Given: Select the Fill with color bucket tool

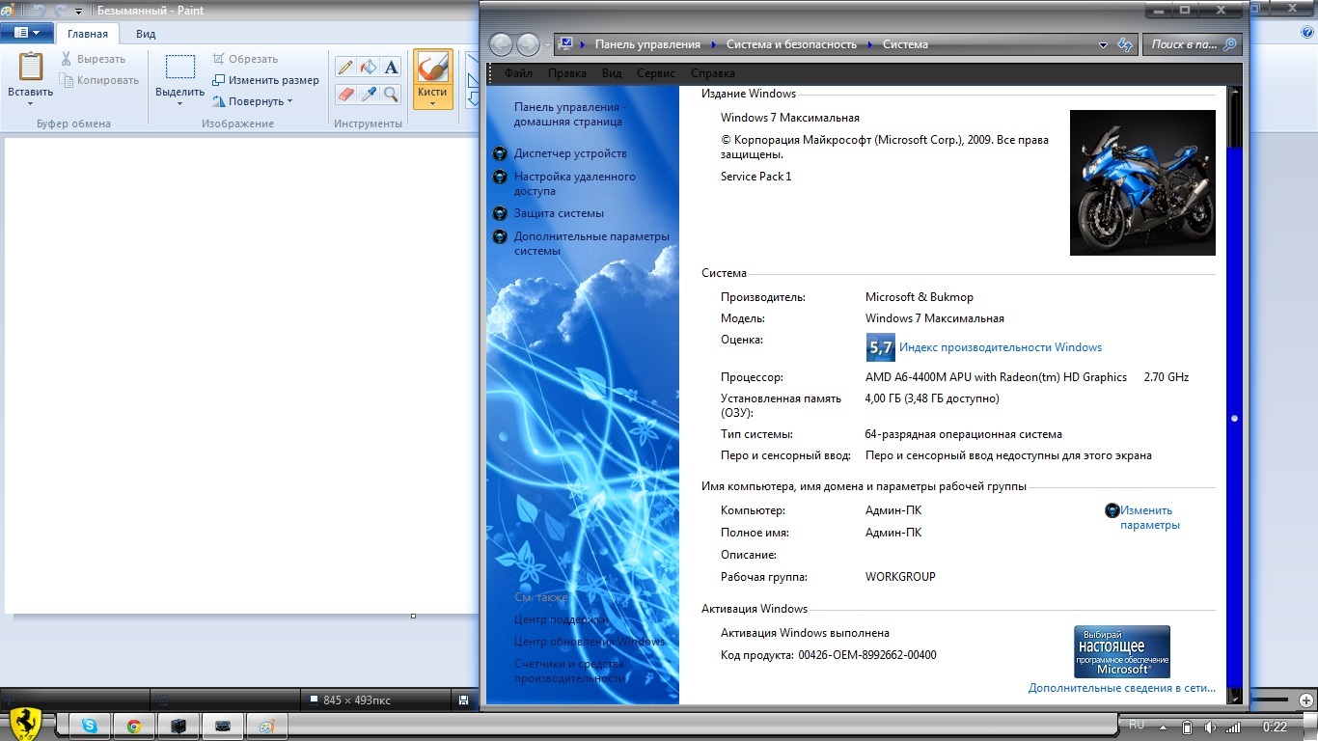Looking at the screenshot, I should [368, 68].
